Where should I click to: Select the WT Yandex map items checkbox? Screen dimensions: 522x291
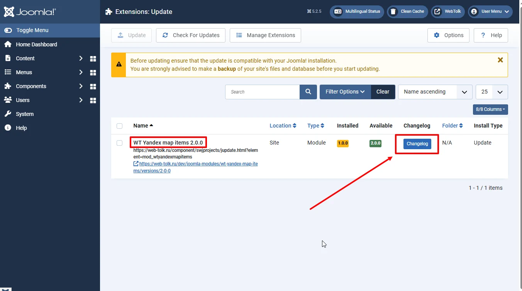pyautogui.click(x=119, y=143)
